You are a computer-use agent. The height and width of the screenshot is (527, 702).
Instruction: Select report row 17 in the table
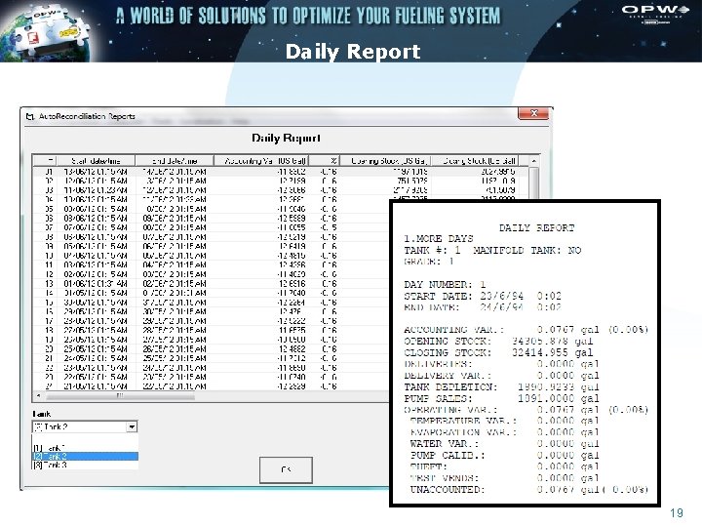pos(212,321)
